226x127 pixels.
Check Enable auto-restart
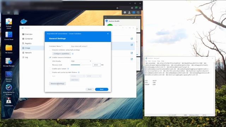(x=50, y=69)
